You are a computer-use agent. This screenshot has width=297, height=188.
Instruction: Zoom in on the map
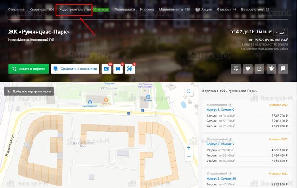(189, 148)
